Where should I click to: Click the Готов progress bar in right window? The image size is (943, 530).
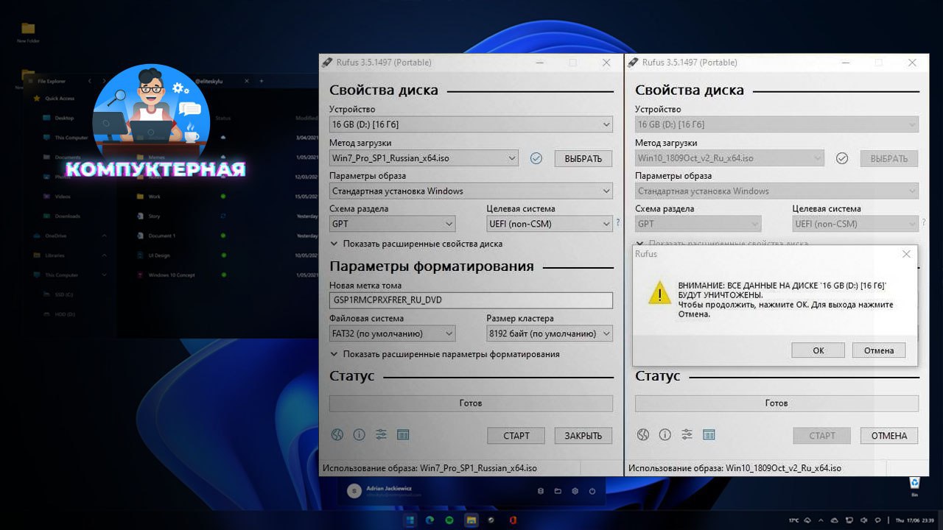(x=777, y=403)
